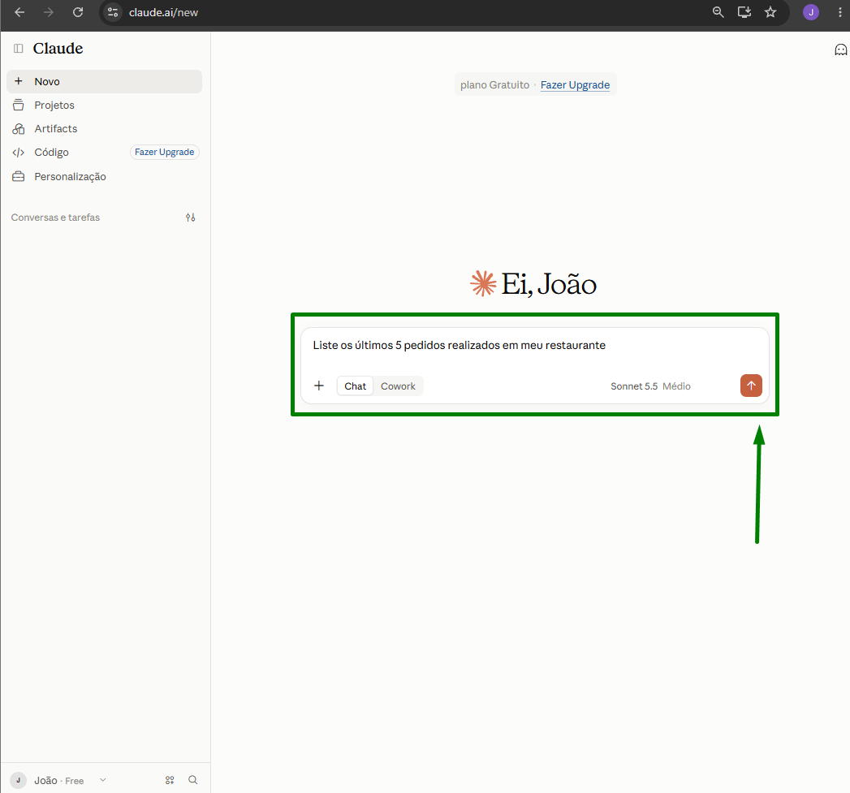Click the João avatar in the sidebar footer
Screen dimensions: 850x793
click(x=19, y=780)
